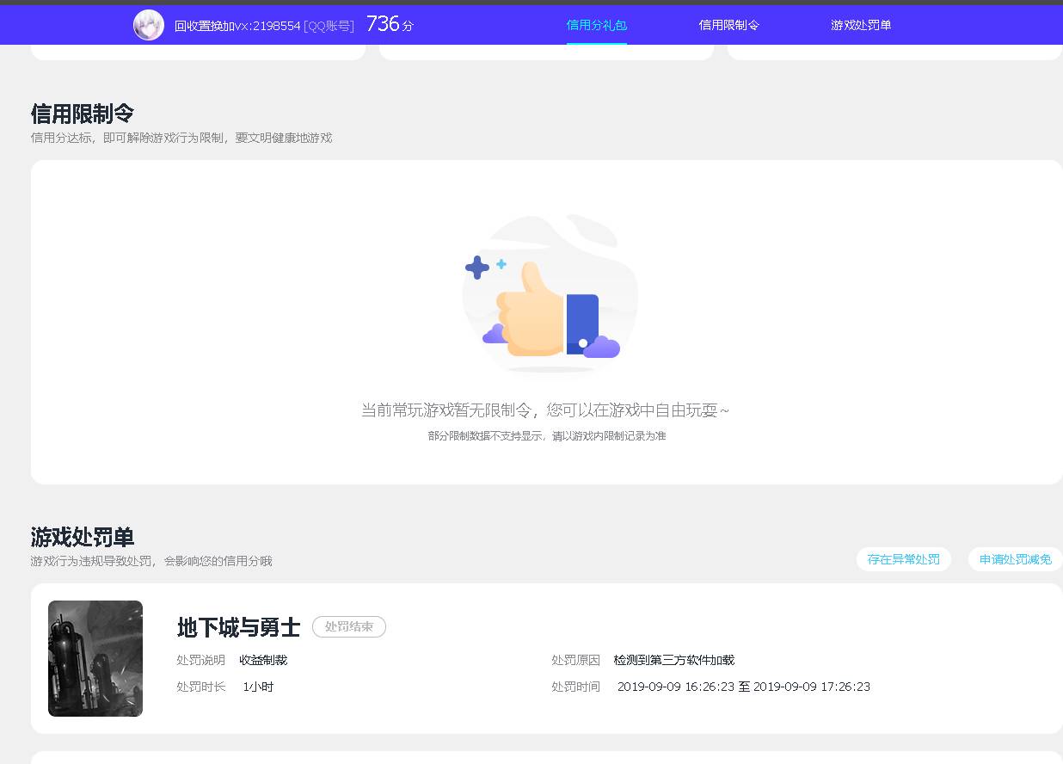This screenshot has width=1063, height=764.
Task: Click the thumbs-up illustration graphic
Action: [533, 318]
